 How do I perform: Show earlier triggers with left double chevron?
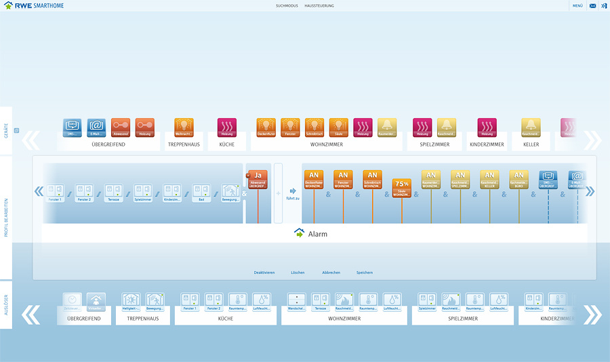(x=30, y=315)
